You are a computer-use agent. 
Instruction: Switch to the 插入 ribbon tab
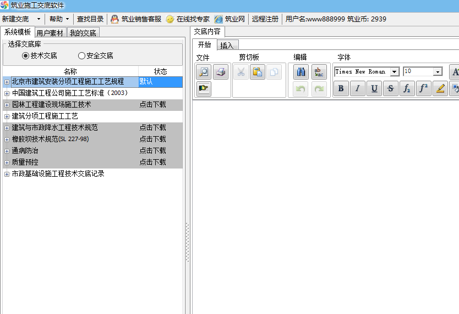[227, 46]
